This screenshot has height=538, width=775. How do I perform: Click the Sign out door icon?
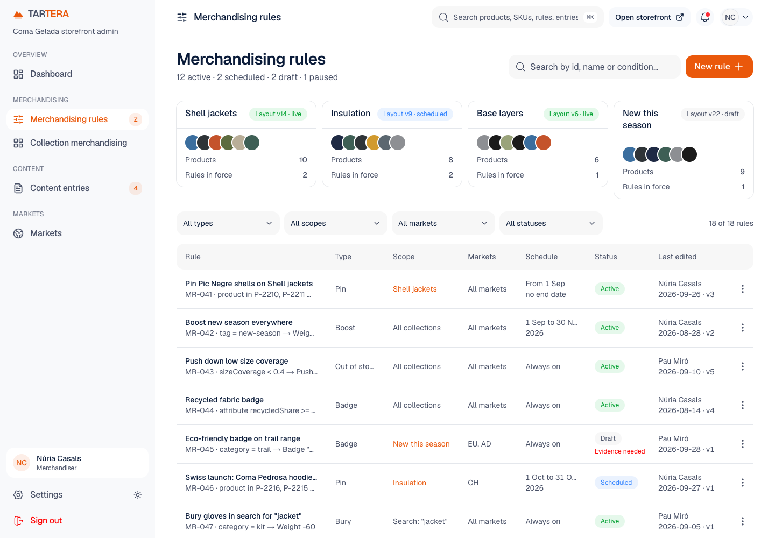tap(18, 521)
